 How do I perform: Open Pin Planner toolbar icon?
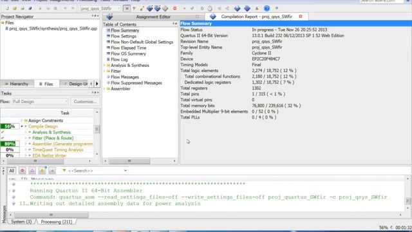(x=150, y=8)
